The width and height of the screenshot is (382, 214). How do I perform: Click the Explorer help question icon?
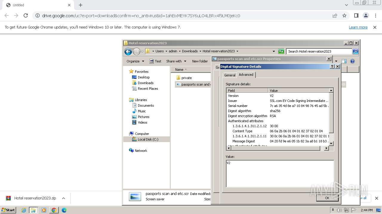tap(352, 61)
